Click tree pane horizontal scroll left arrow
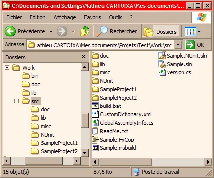The image size is (214, 178). [7, 161]
